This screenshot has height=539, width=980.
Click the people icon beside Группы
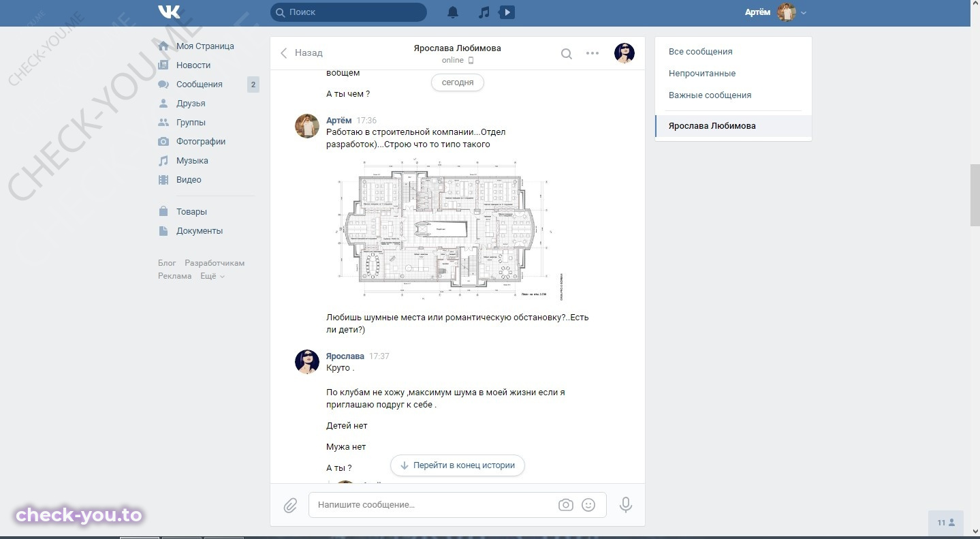(163, 123)
